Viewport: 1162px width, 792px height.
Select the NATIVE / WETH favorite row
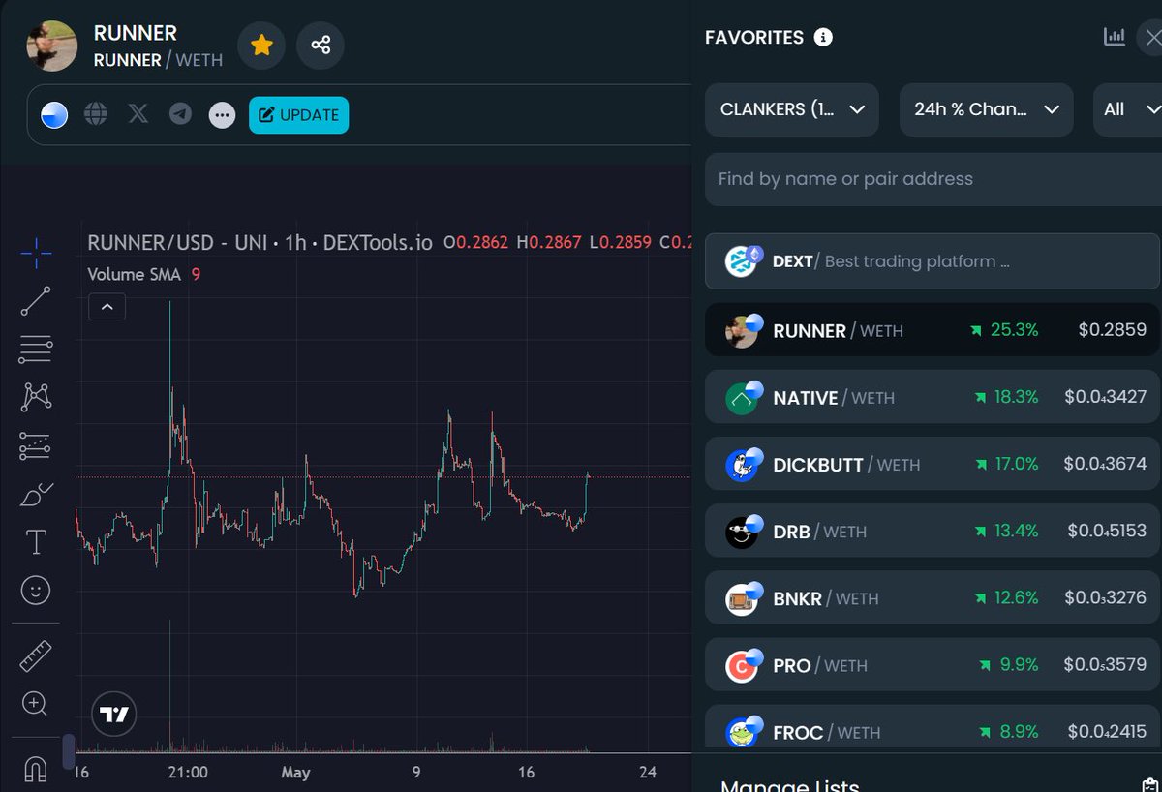pos(933,397)
